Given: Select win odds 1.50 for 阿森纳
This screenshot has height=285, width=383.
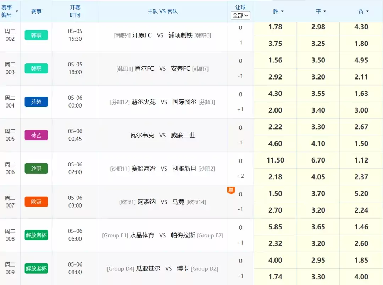Looking at the screenshot, I should pyautogui.click(x=275, y=193).
